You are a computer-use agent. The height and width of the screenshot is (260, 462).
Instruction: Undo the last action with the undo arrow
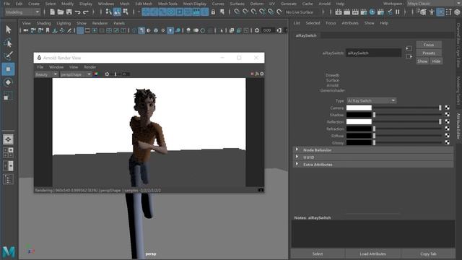click(77, 12)
